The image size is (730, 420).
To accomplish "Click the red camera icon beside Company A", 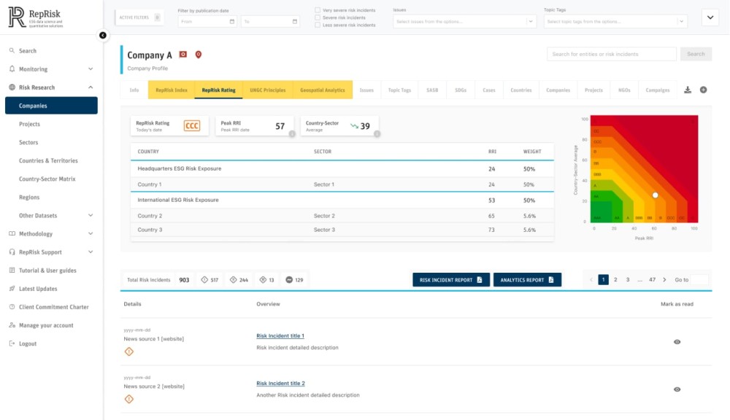I will point(183,55).
